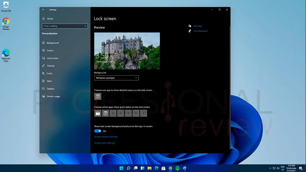The image size is (306, 172).
Task: Launch Microsoft Edge from the taskbar
Action: point(156,168)
